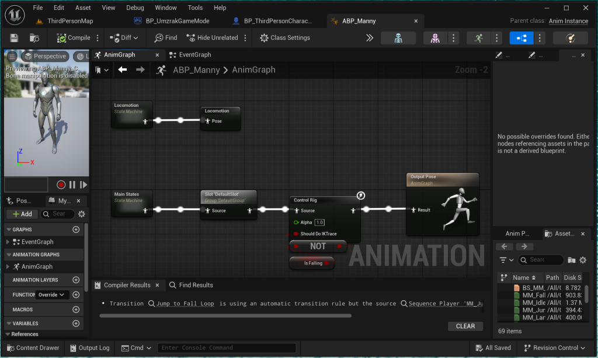Open the Asset menu
Screen dimensions: 598x358
tap(83, 8)
